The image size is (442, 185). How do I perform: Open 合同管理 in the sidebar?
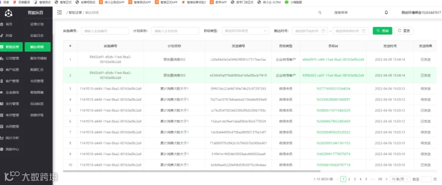click(12, 127)
